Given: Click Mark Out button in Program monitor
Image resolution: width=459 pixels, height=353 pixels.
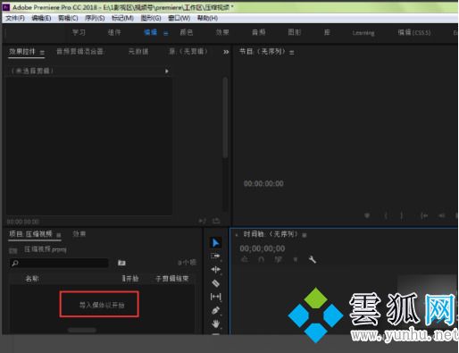Looking at the screenshot, I should click(402, 215).
